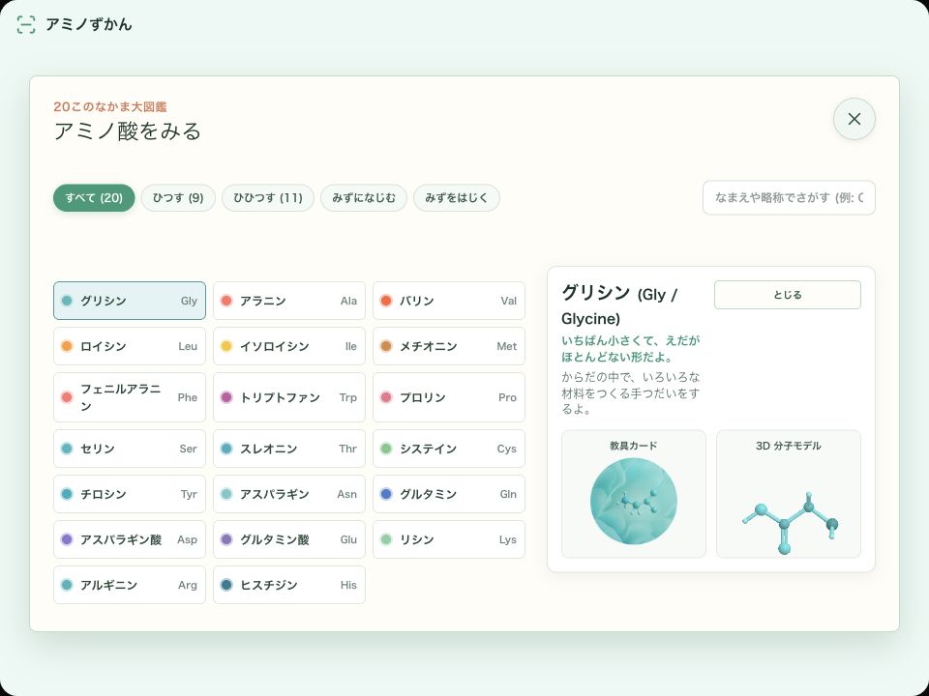Select the アスパラギン酸 Asp card

coord(130,539)
